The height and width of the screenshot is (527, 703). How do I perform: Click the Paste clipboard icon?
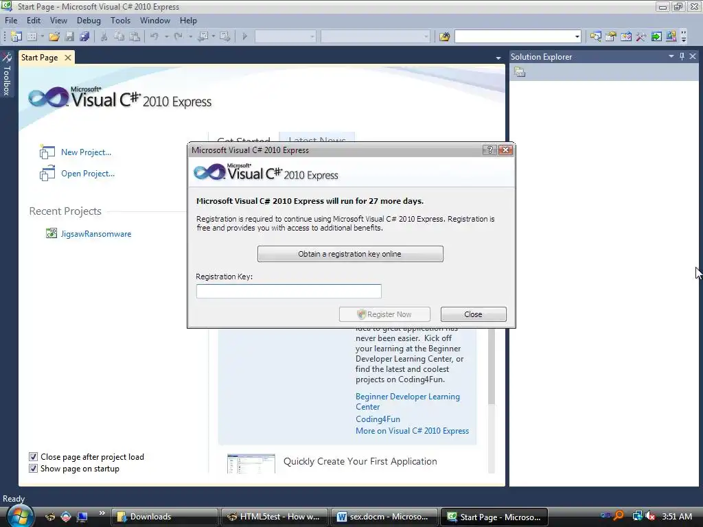135,36
